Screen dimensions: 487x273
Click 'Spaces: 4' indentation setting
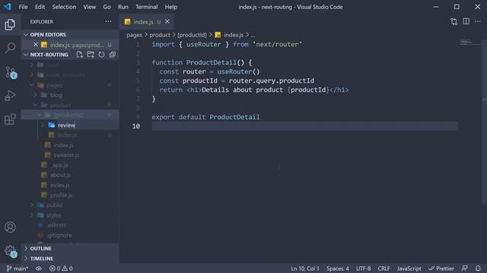(338, 268)
